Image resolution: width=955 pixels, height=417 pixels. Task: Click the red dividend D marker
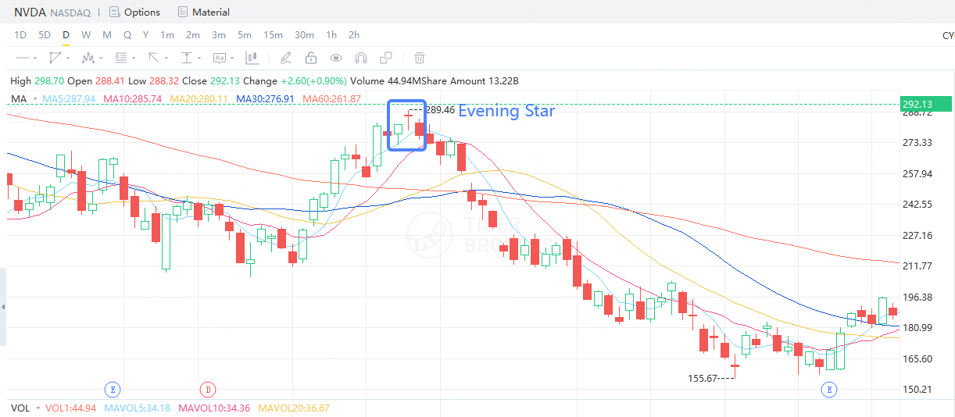coord(207,388)
